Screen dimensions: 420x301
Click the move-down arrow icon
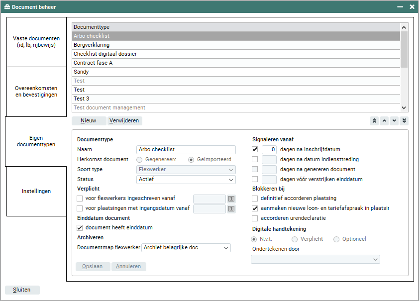tap(394, 121)
